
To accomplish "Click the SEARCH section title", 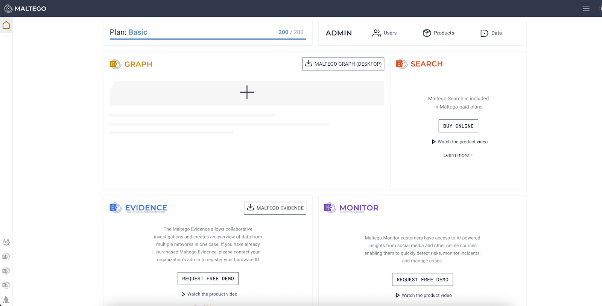I will (x=427, y=64).
